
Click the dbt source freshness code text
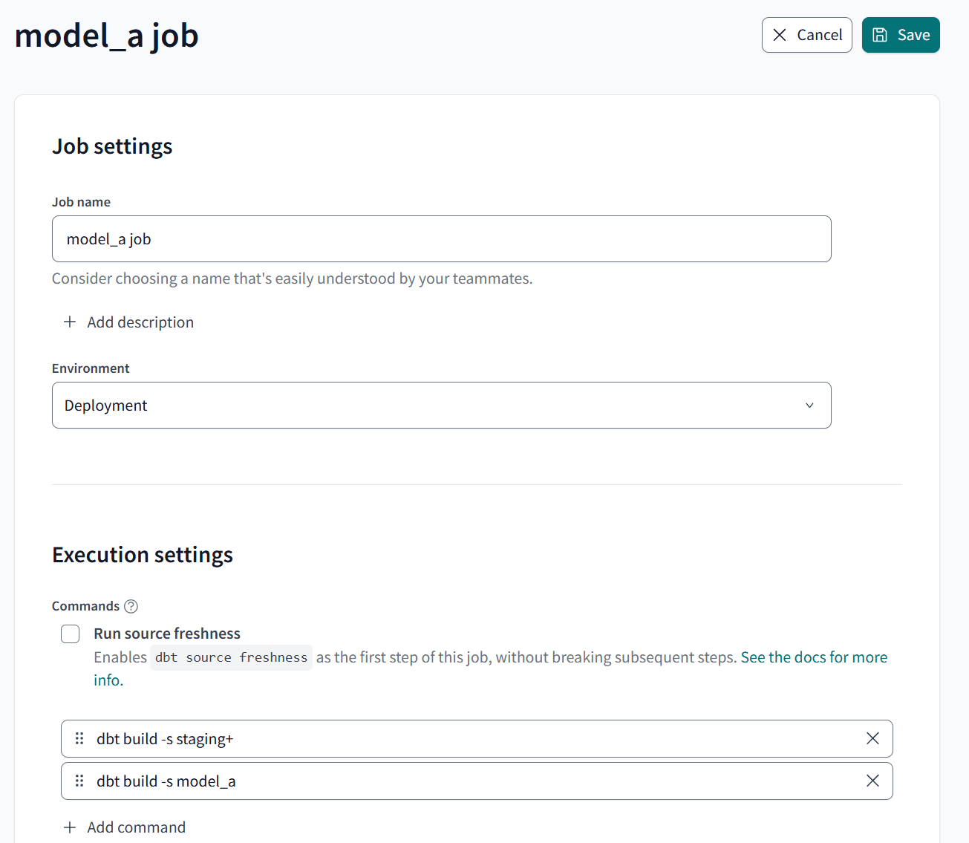pyautogui.click(x=231, y=657)
